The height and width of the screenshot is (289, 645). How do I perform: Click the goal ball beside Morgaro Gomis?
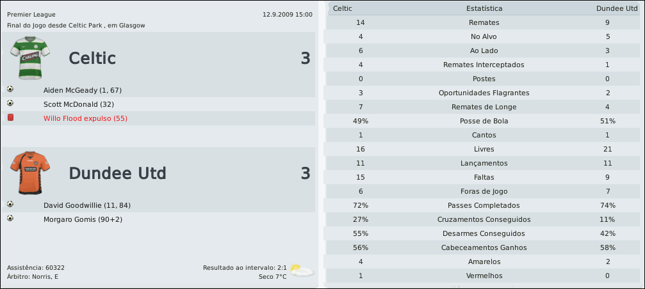(10, 219)
